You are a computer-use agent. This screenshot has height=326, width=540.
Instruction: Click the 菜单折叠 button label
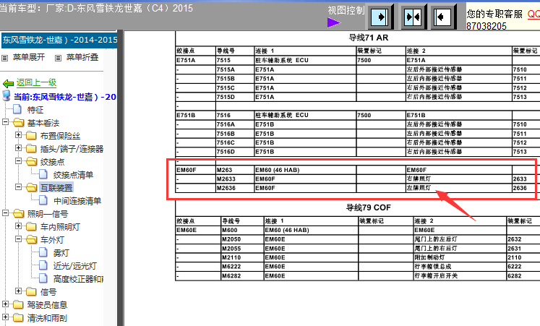pyautogui.click(x=82, y=58)
